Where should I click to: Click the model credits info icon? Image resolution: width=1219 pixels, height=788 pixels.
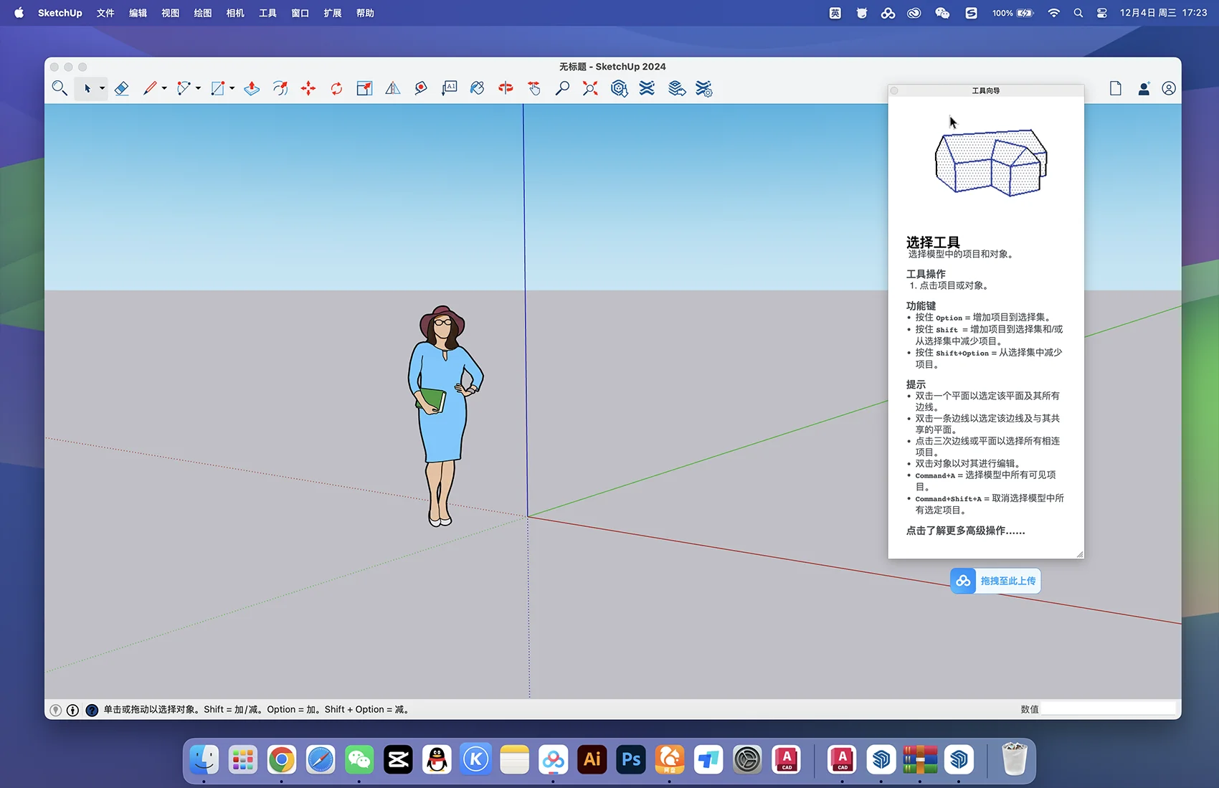tap(72, 710)
